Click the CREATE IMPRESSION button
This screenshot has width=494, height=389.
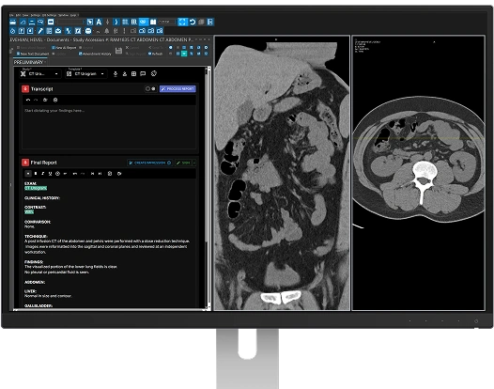(x=149, y=163)
